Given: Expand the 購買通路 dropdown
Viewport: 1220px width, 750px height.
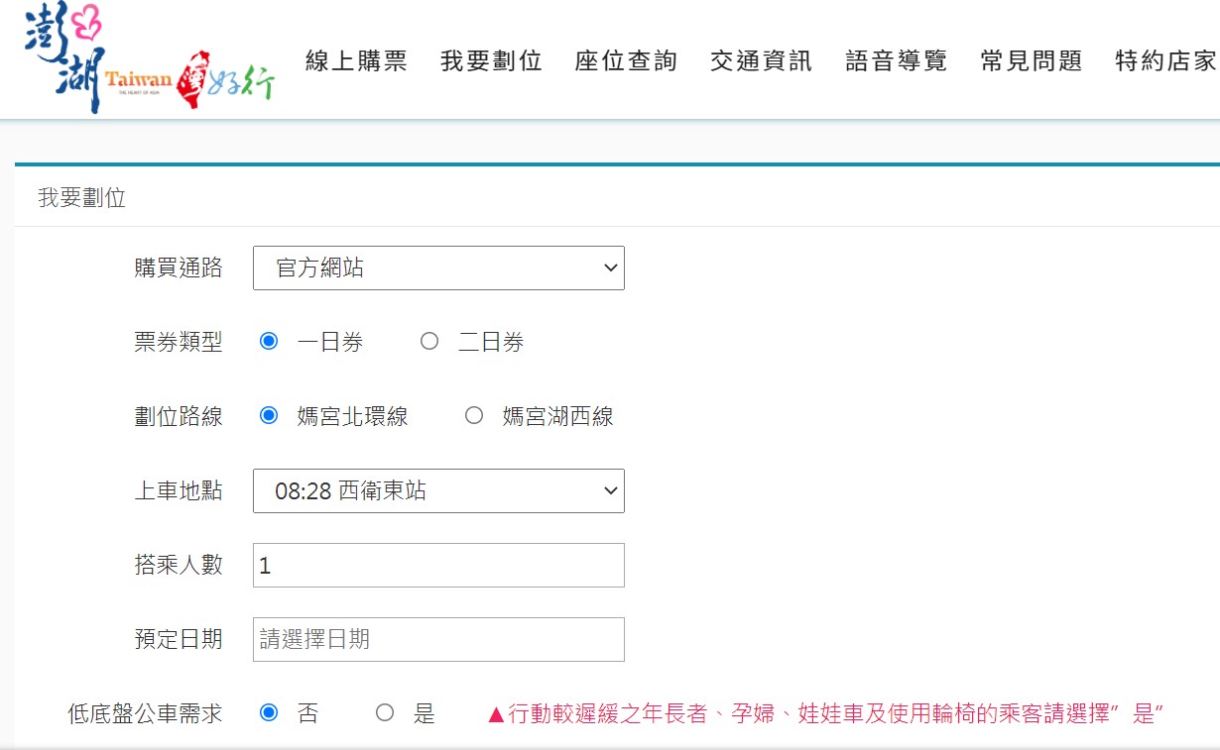Looking at the screenshot, I should [438, 268].
